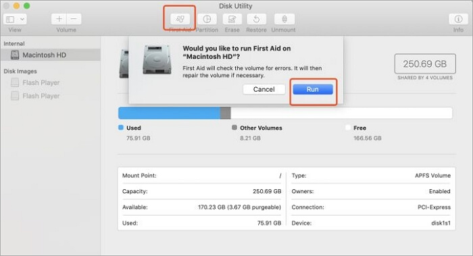Toggle the sidebar View icon
This screenshot has height=256, width=473.
(x=10, y=20)
